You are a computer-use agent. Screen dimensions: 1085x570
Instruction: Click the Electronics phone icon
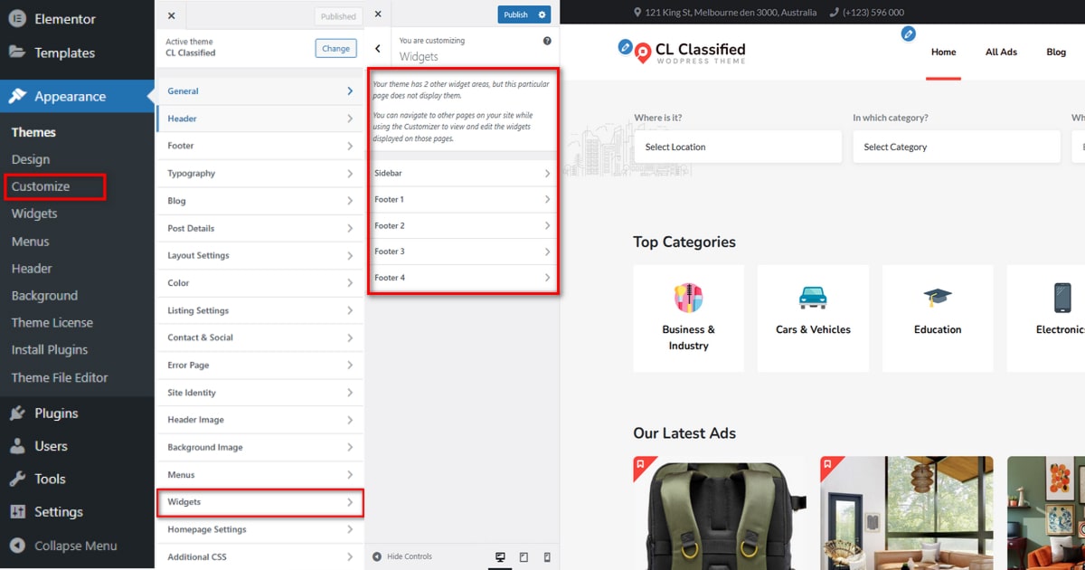[1062, 298]
